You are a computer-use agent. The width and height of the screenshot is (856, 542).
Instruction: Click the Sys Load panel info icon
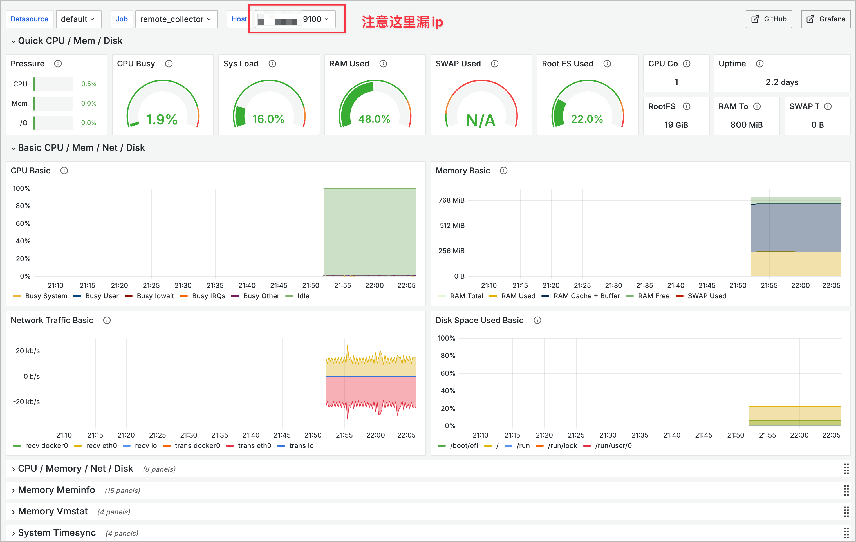272,64
